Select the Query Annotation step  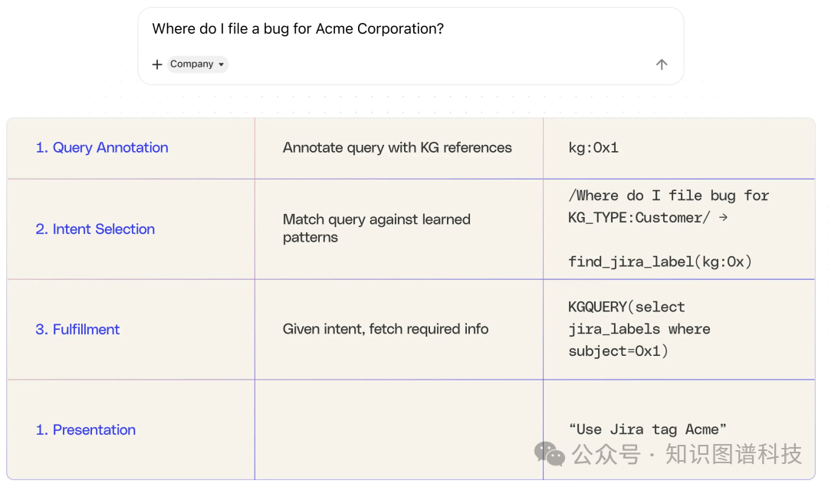pyautogui.click(x=102, y=148)
